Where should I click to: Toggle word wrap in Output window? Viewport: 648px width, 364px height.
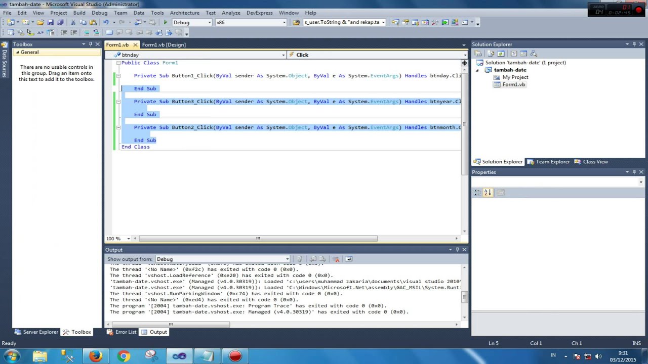pyautogui.click(x=348, y=259)
